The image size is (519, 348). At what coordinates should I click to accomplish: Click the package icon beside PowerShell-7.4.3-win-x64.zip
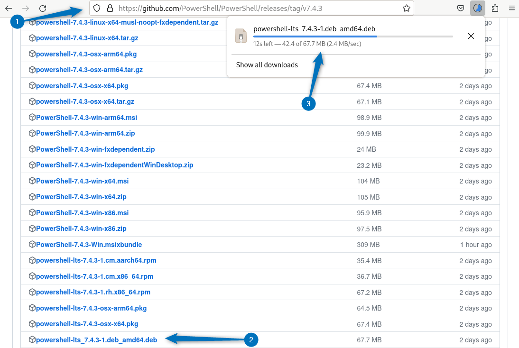32,197
